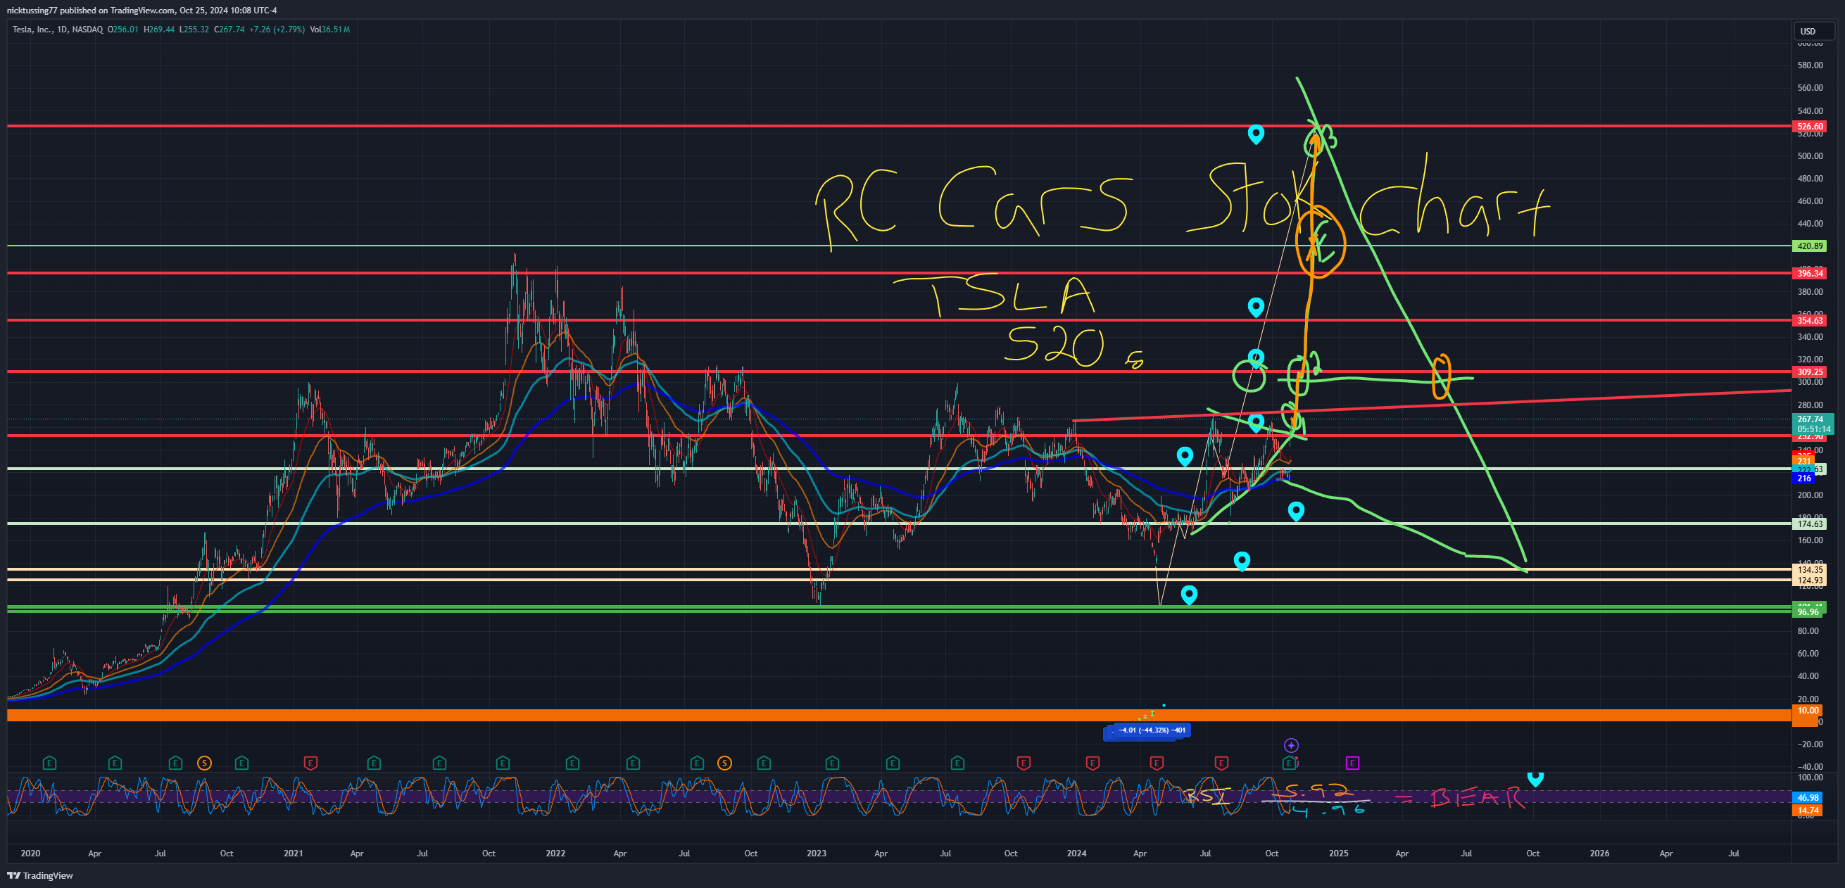
Task: Click the 526.60 red price label
Action: pyautogui.click(x=1809, y=127)
